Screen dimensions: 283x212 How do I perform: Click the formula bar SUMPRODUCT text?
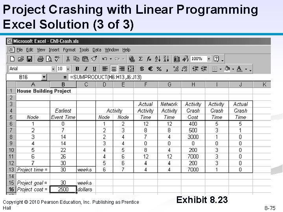106,77
